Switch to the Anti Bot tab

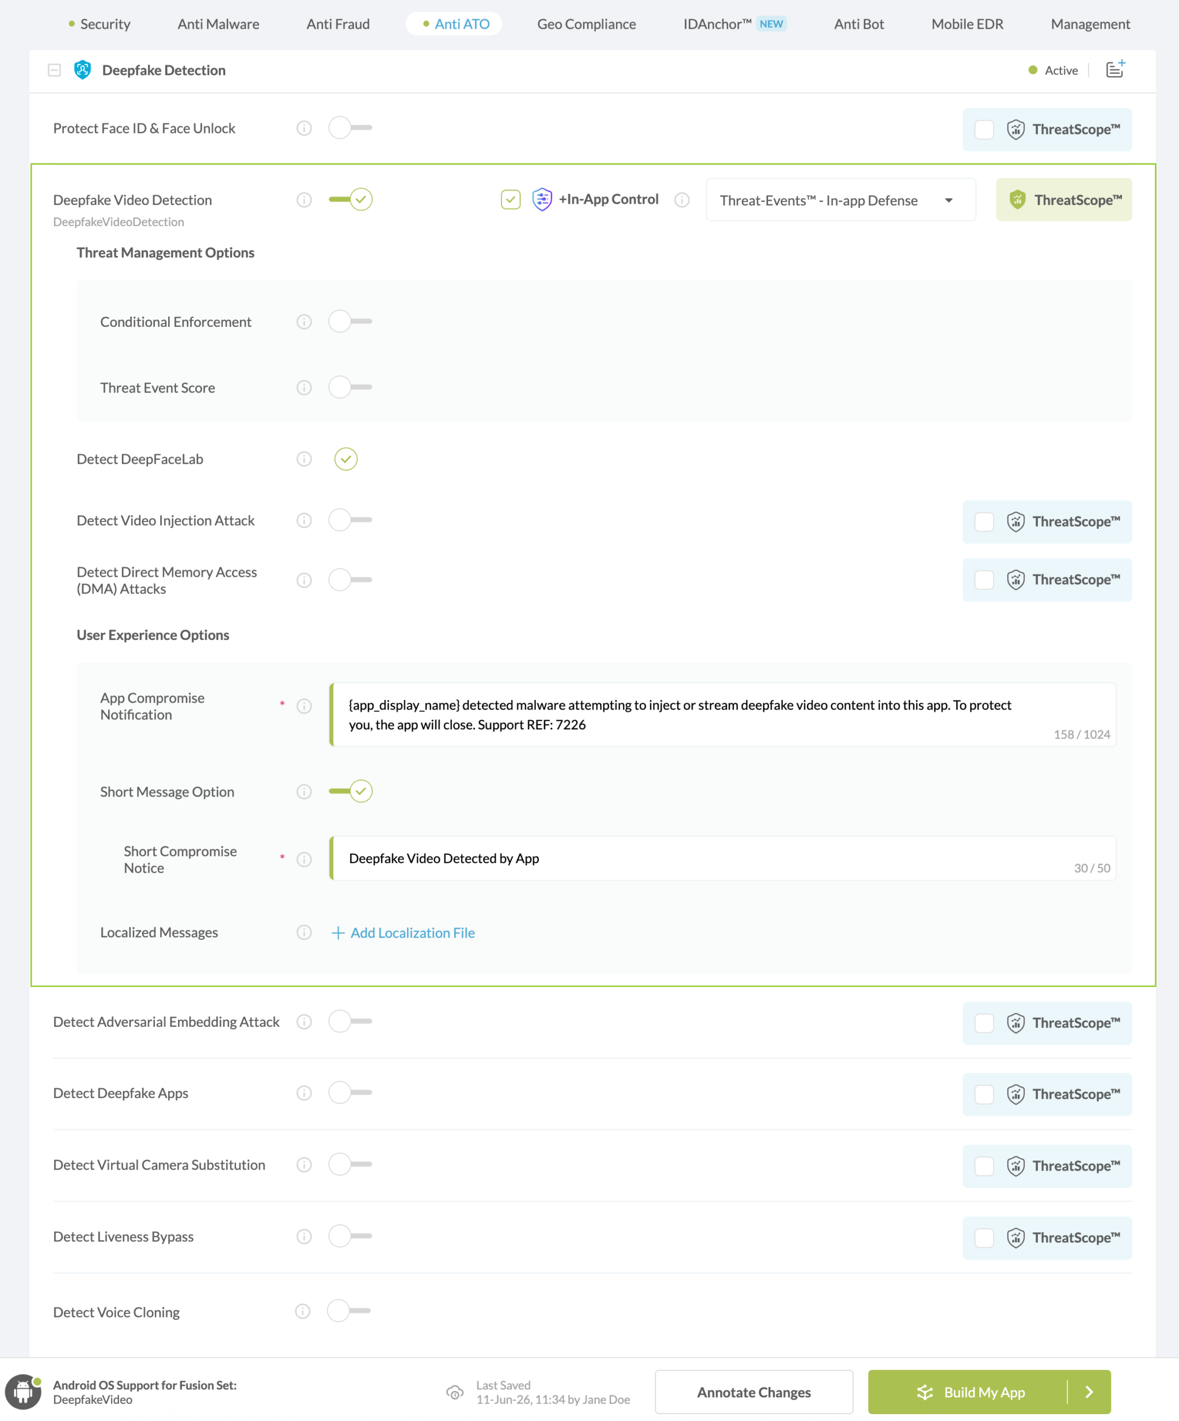click(x=859, y=24)
